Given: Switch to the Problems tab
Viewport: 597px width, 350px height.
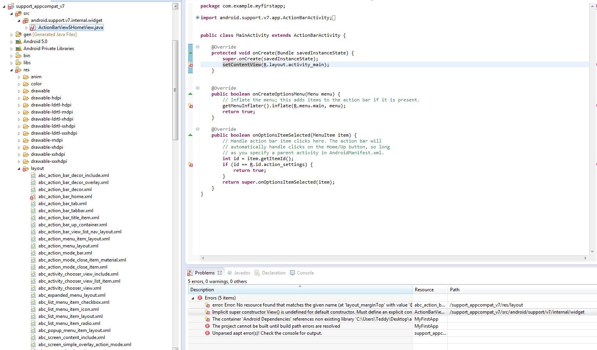Looking at the screenshot, I should pos(204,273).
